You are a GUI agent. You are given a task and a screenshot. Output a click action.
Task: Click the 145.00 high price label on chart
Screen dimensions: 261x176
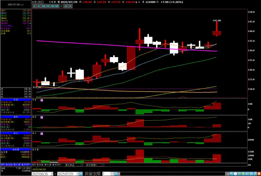pos(217,20)
